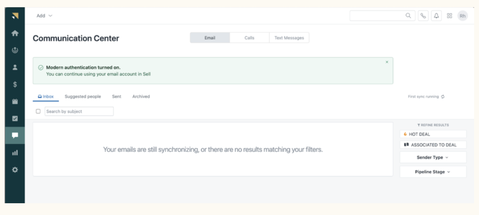Toggle the ASSOCIATED TO DEAL filter
479x215 pixels.
click(x=433, y=145)
